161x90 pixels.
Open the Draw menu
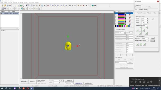pyautogui.click(x=10, y=3)
